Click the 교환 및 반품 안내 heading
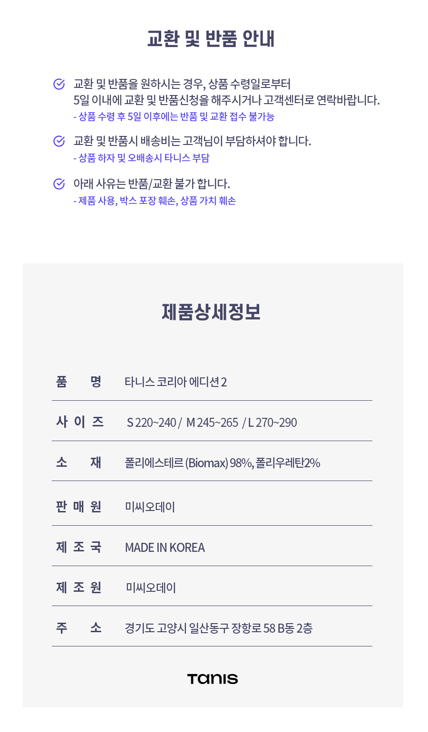 211,39
